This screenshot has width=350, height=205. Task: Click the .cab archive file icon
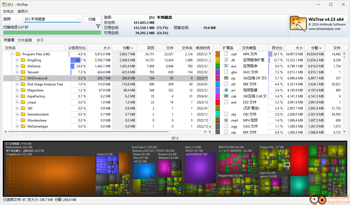[226, 96]
